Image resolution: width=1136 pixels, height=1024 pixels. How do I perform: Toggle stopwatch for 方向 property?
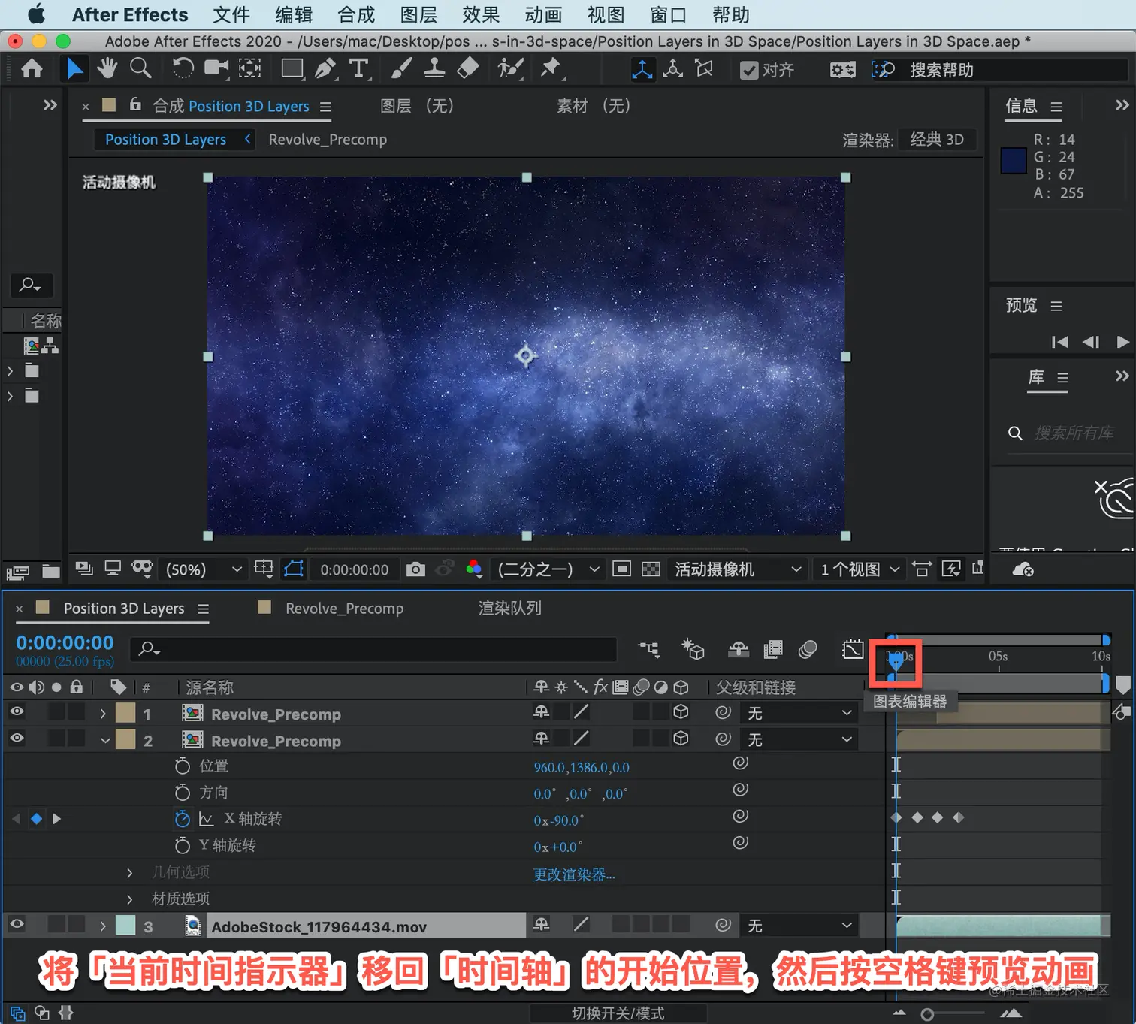click(182, 793)
